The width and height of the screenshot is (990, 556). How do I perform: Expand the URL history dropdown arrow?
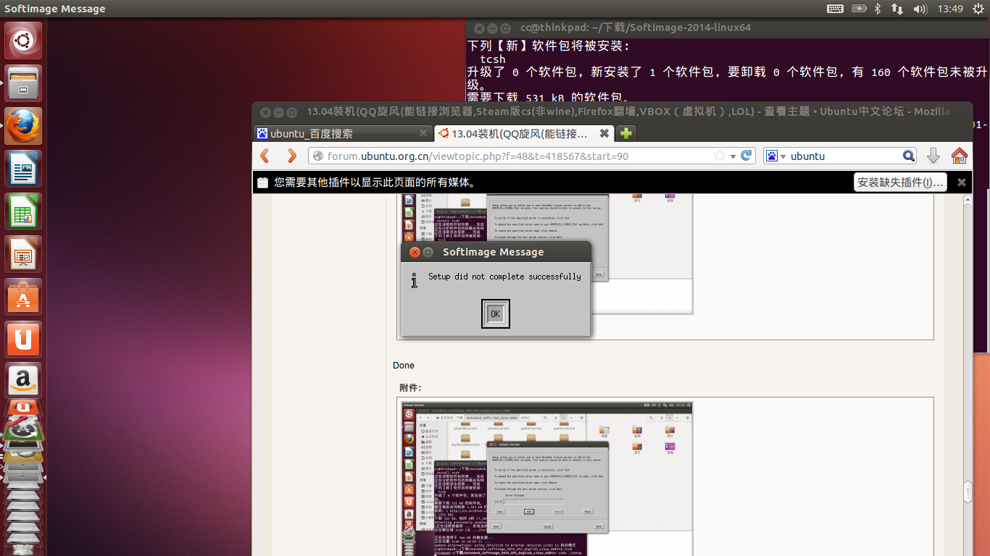pyautogui.click(x=733, y=156)
